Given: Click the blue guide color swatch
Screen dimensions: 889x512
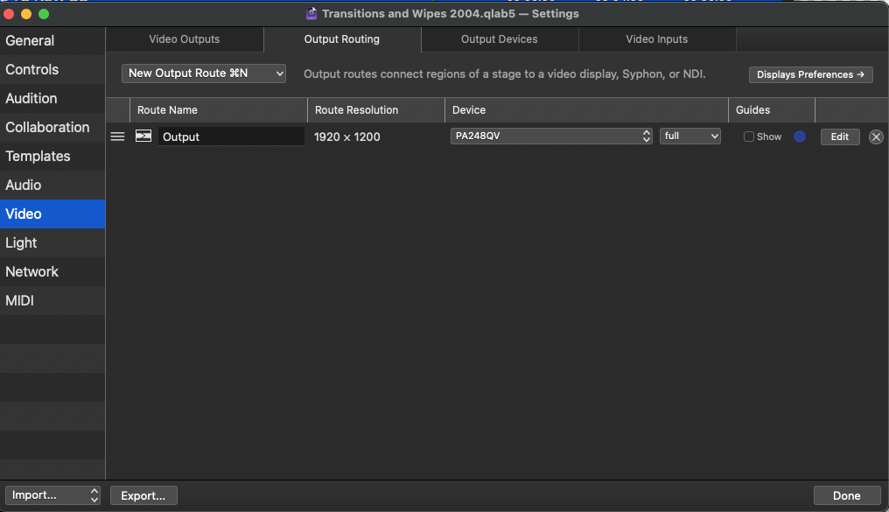Looking at the screenshot, I should coord(799,137).
